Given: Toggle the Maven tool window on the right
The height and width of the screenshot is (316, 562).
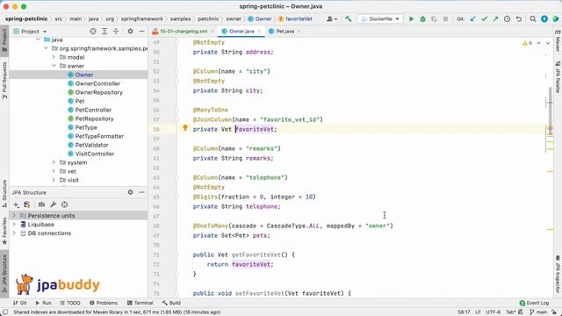Looking at the screenshot, I should pos(558,40).
